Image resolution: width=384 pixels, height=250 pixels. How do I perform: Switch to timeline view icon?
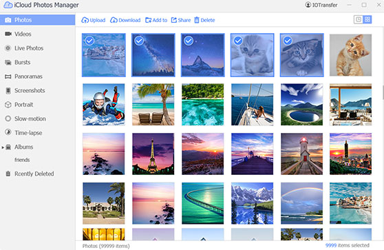pyautogui.click(x=358, y=19)
